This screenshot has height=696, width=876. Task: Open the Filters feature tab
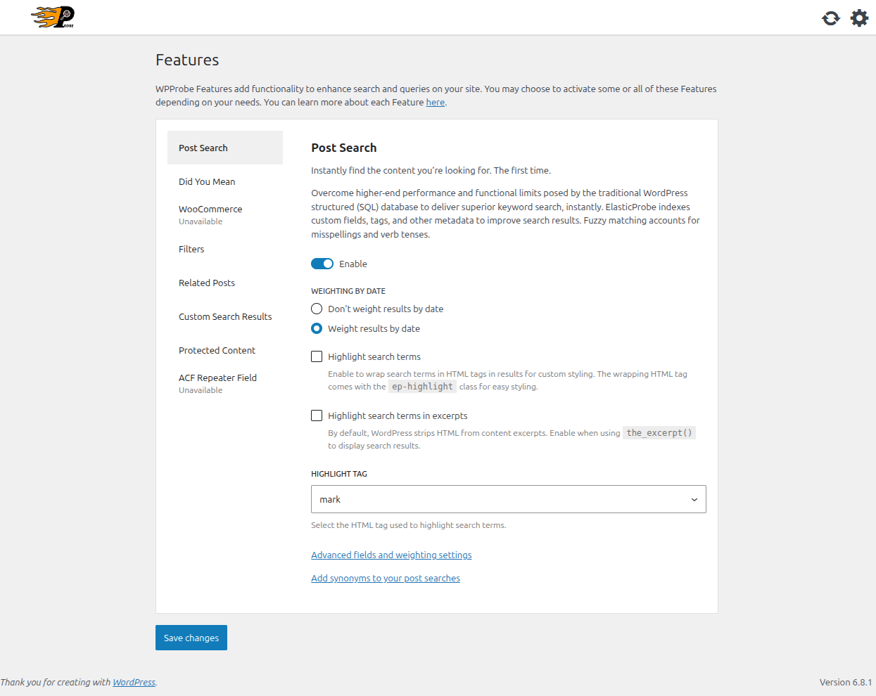(191, 249)
